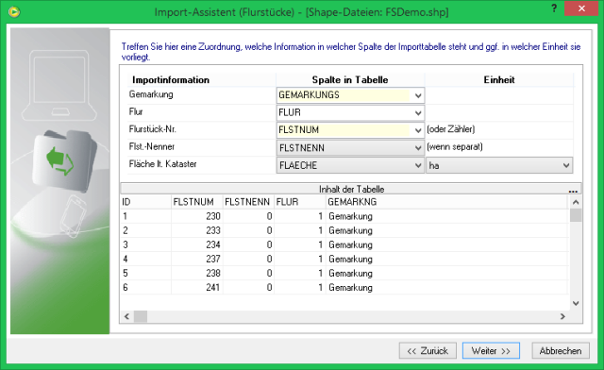Viewport: 604px width, 370px height.
Task: Click the Fläche lt. Kataster label
Action: 163,164
